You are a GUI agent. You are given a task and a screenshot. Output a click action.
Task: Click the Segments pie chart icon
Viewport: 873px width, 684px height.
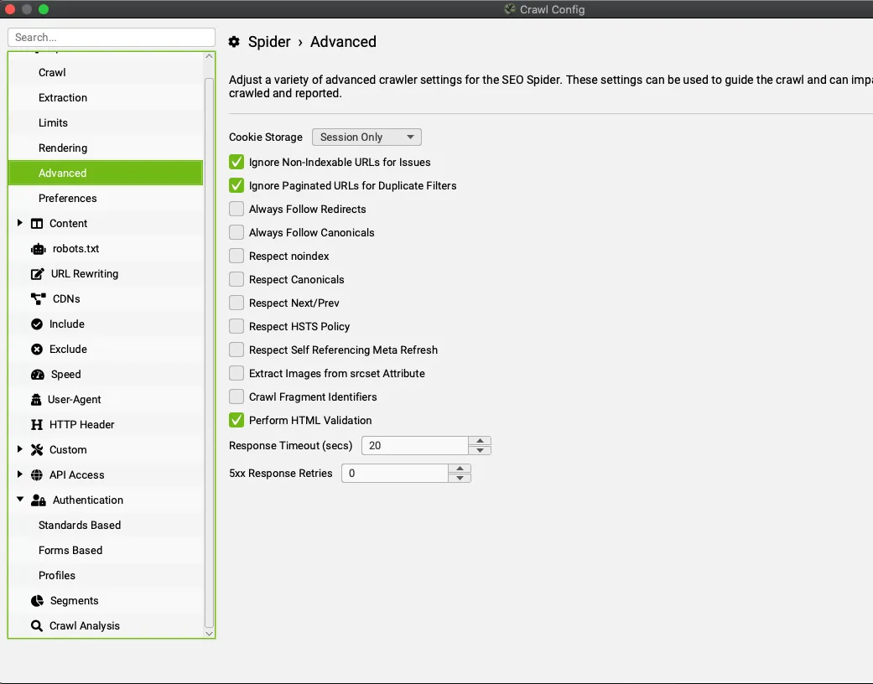37,601
